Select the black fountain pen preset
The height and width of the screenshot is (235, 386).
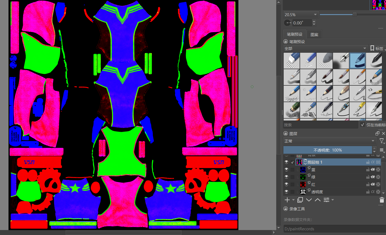(374, 110)
